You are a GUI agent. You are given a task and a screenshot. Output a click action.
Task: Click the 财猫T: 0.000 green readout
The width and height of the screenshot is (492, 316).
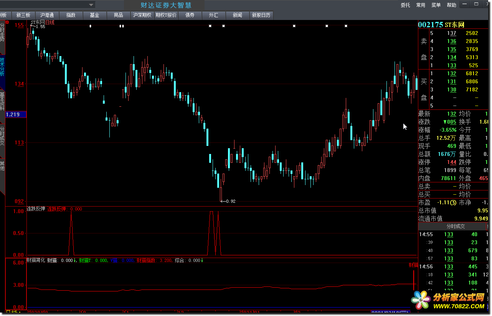[x=93, y=261]
